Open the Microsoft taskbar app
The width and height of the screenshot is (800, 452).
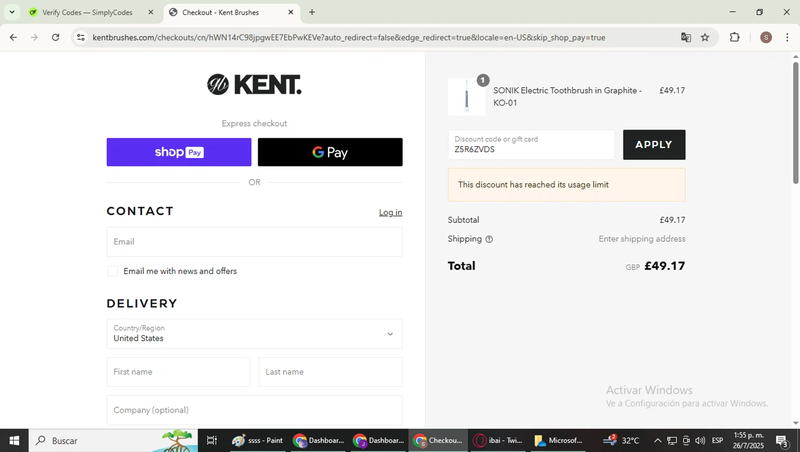tap(558, 440)
